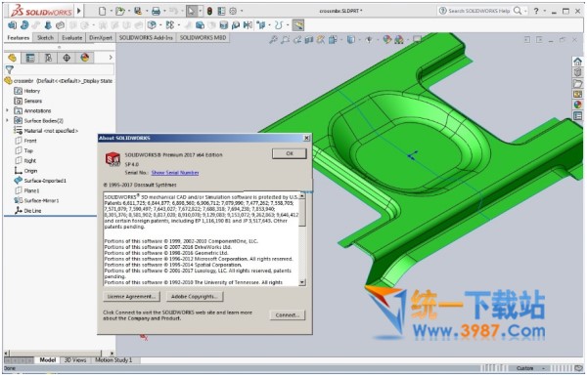
Task: Click the Show Serial Number link
Action: tap(175, 173)
